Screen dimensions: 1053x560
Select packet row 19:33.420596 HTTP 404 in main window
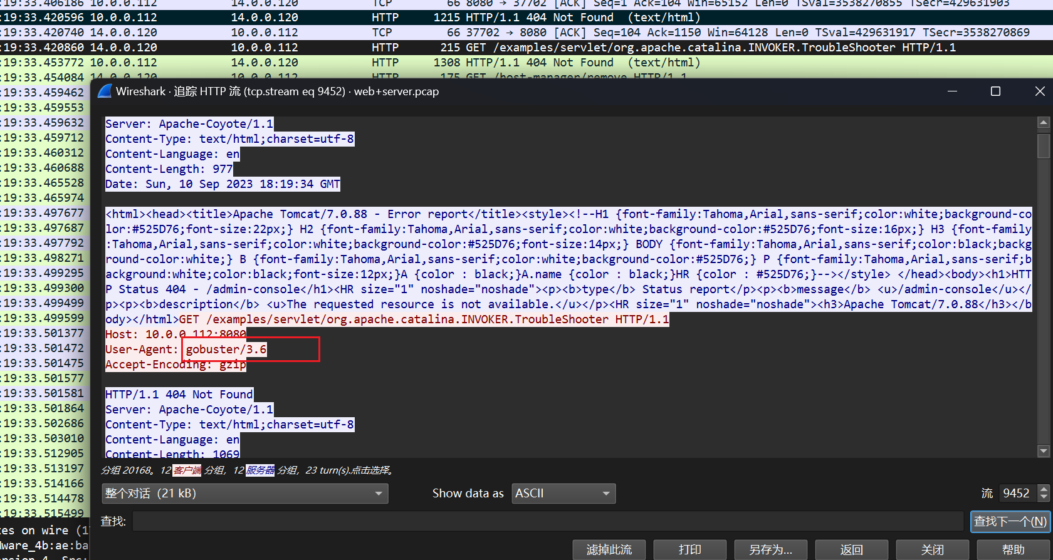pyautogui.click(x=526, y=18)
